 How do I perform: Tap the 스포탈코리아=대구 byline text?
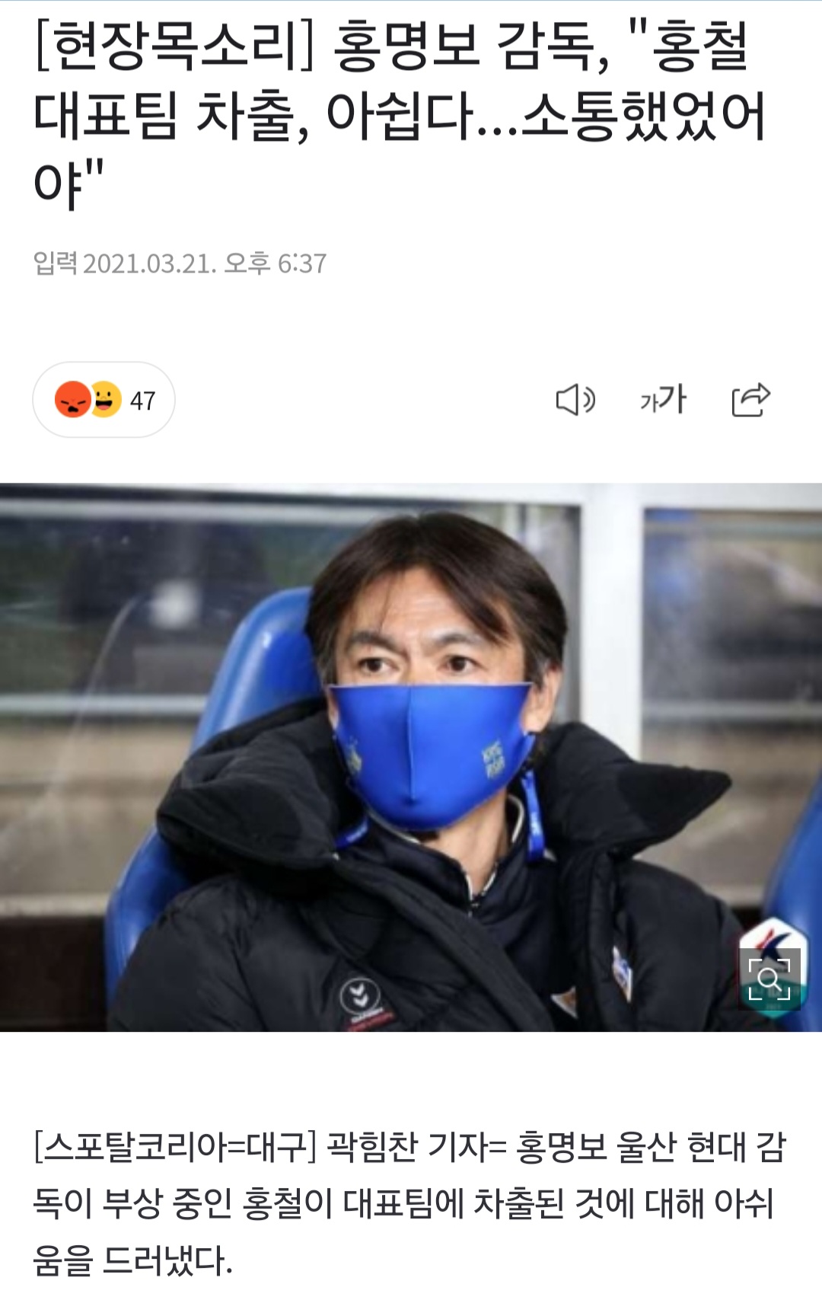pos(175,1146)
